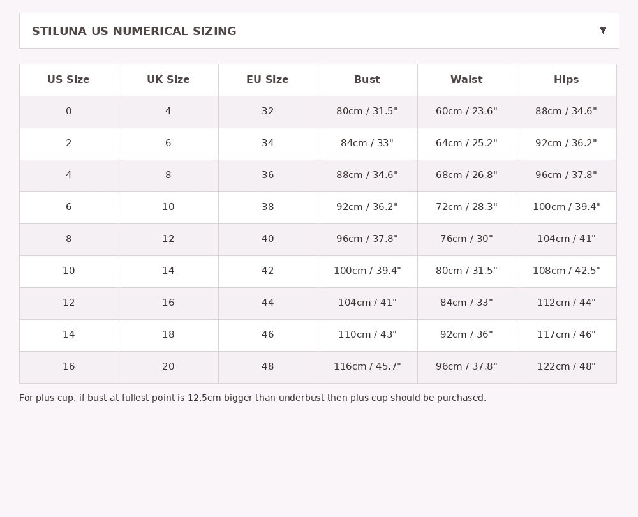Click the US Size column header
The height and width of the screenshot is (517, 638).
[68, 80]
